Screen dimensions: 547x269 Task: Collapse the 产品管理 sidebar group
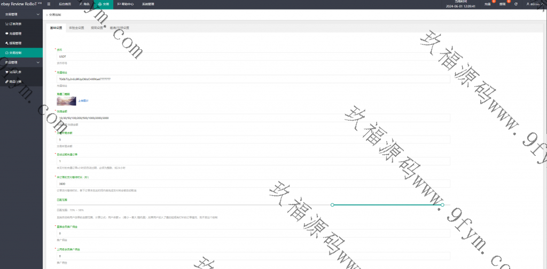point(21,62)
